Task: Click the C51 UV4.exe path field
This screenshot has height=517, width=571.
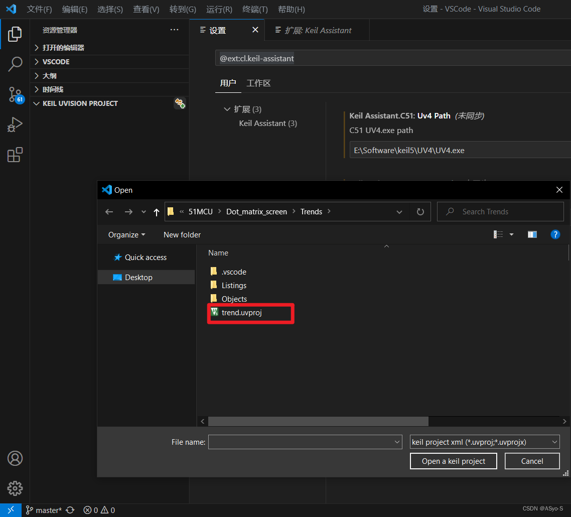Action: coord(460,150)
